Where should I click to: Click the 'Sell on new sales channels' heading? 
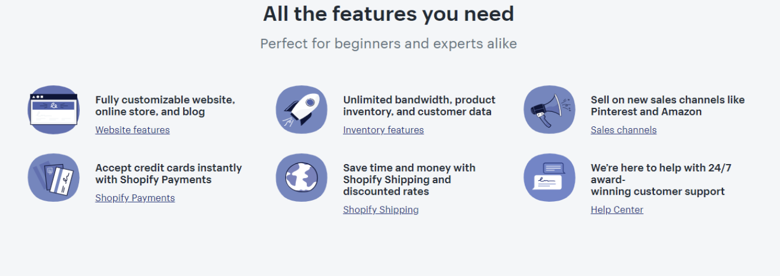tap(667, 106)
